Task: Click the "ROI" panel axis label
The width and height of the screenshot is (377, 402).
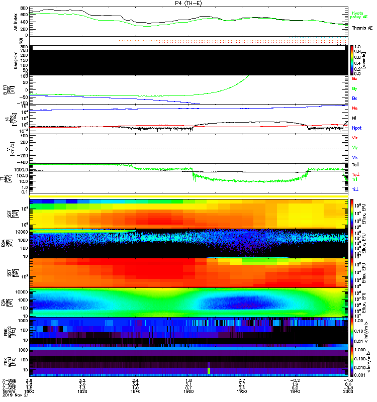Action: (21, 41)
